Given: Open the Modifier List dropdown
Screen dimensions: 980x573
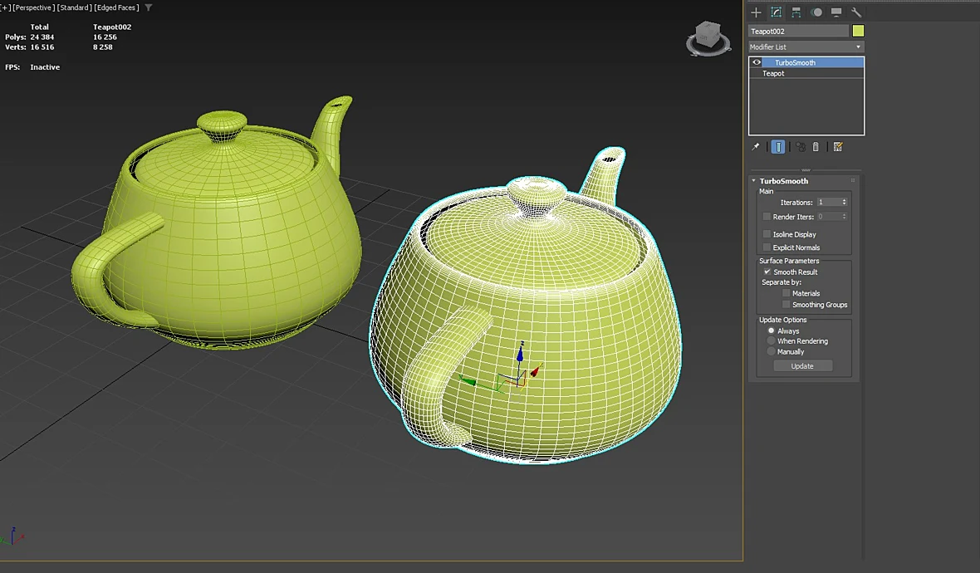Looking at the screenshot, I should (x=806, y=47).
